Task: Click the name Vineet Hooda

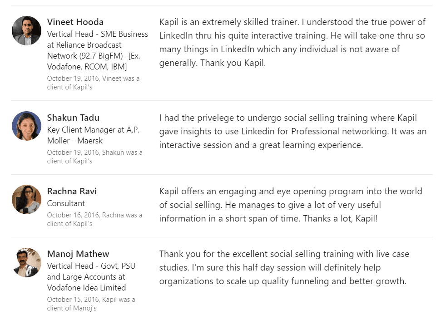Action: tap(75, 22)
